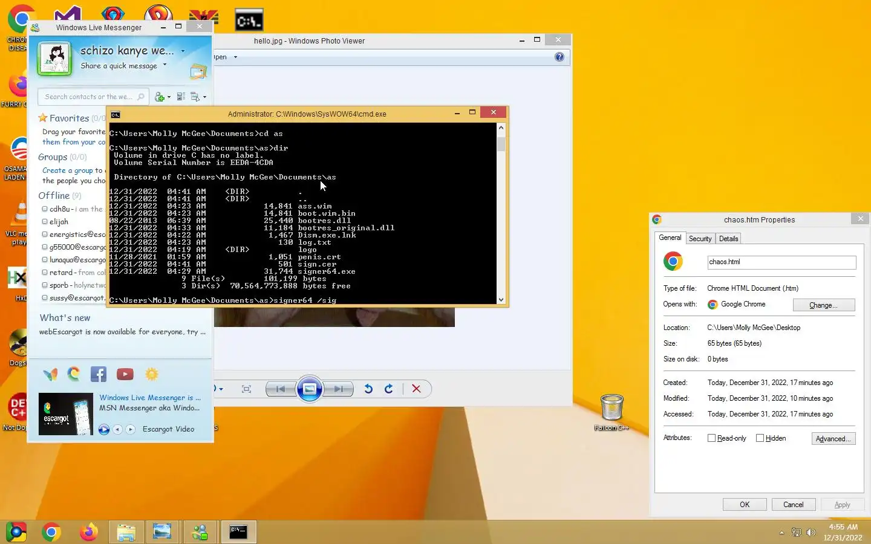The image size is (871, 544).
Task: Click the Facebook icon in Messenger
Action: 99,374
